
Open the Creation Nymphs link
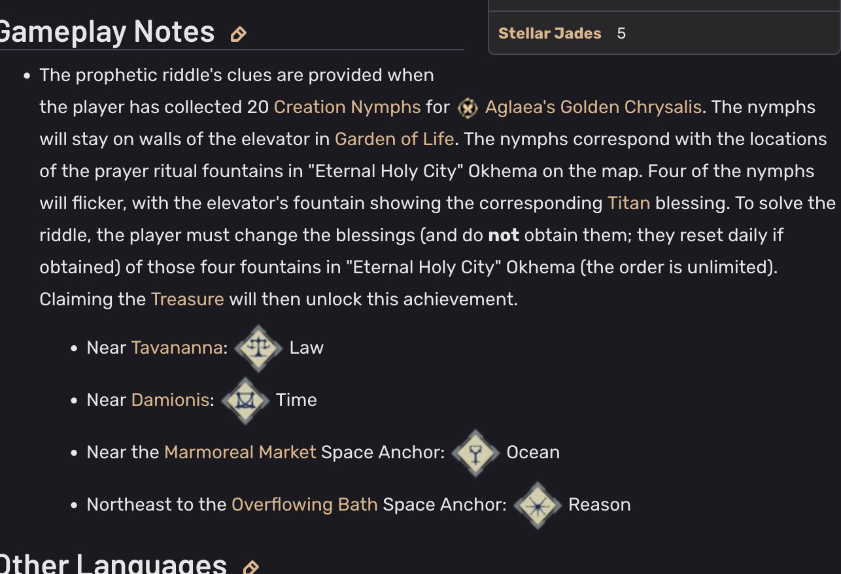pyautogui.click(x=347, y=107)
